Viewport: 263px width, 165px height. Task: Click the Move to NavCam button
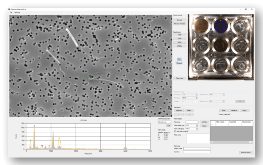[179, 24]
